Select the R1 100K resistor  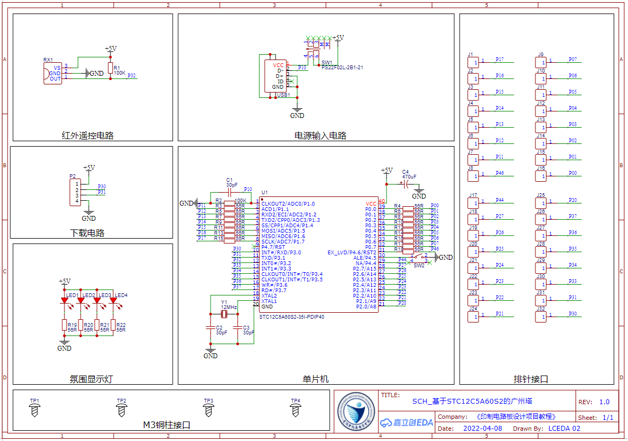[110, 68]
